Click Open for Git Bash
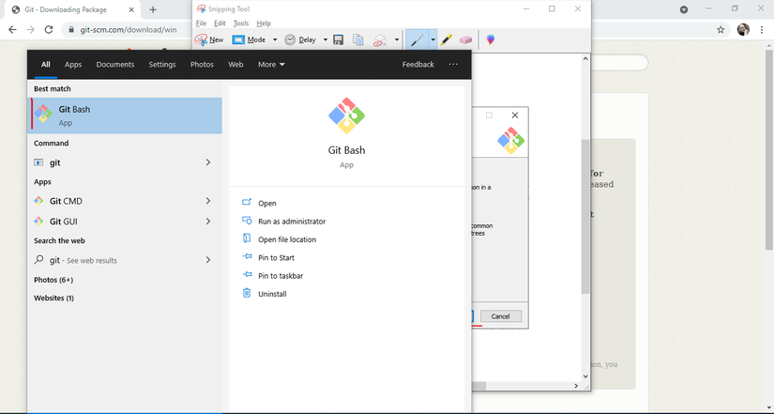Viewport: 774px width, 414px height. [x=267, y=203]
